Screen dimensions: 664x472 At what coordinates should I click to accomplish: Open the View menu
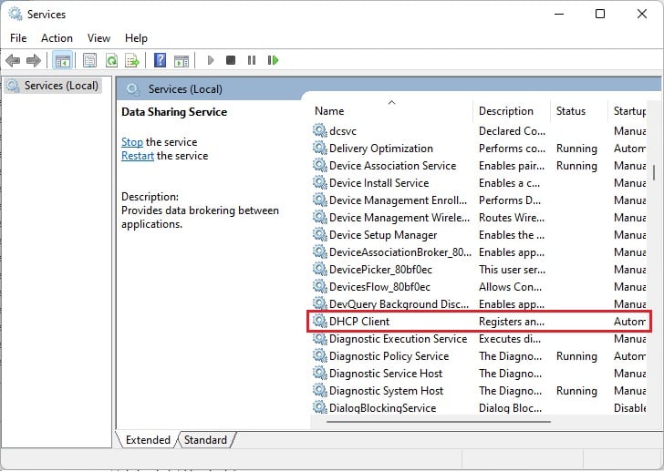(99, 38)
